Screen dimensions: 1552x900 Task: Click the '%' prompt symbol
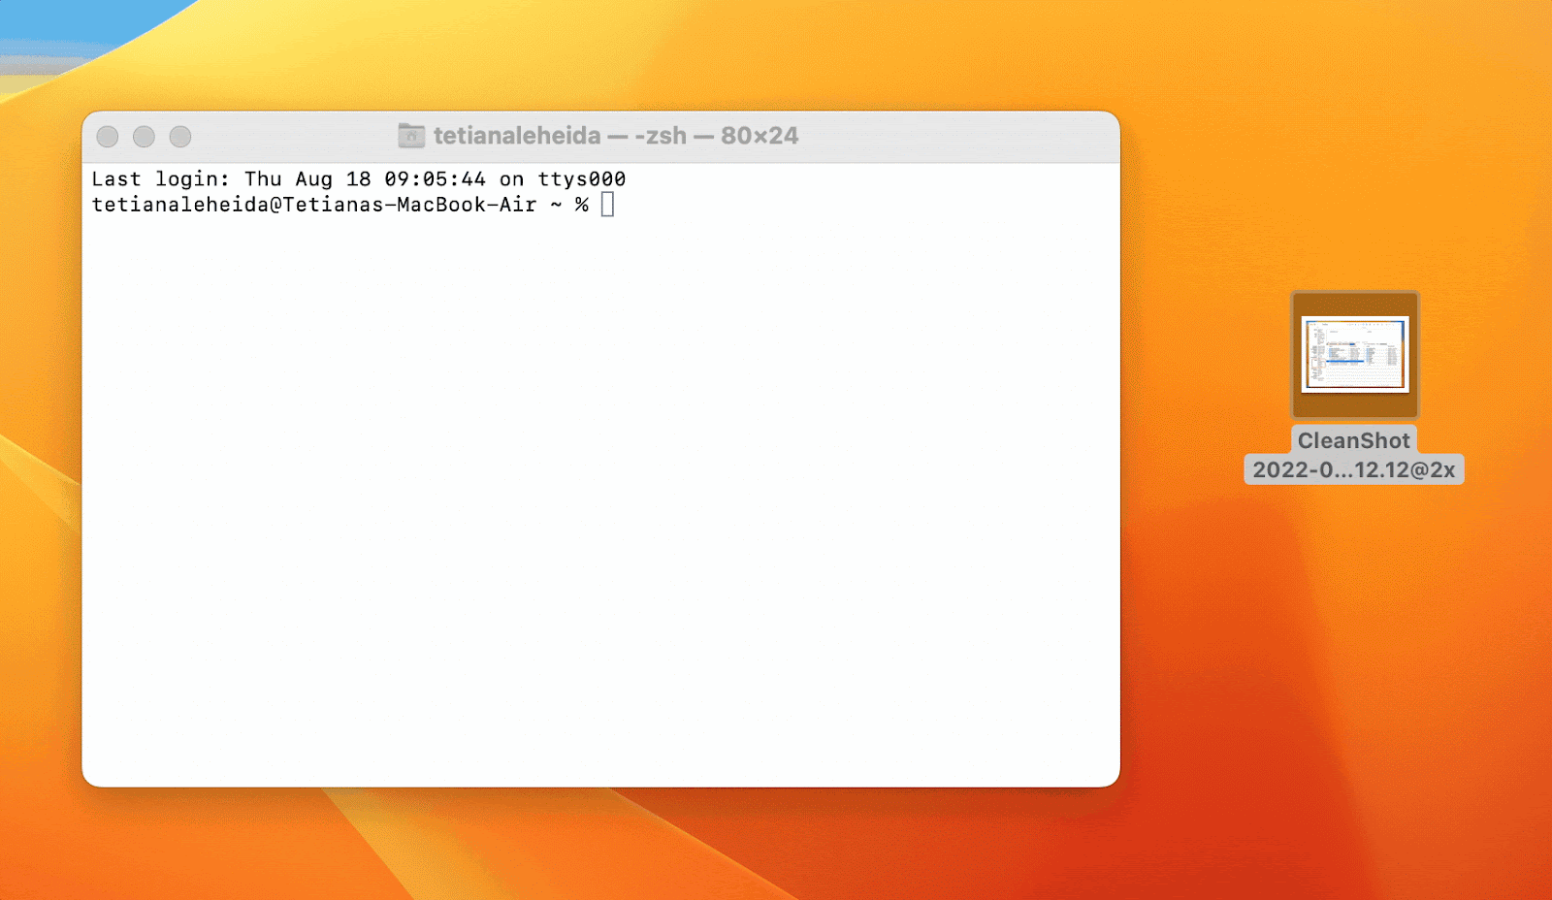tap(581, 205)
